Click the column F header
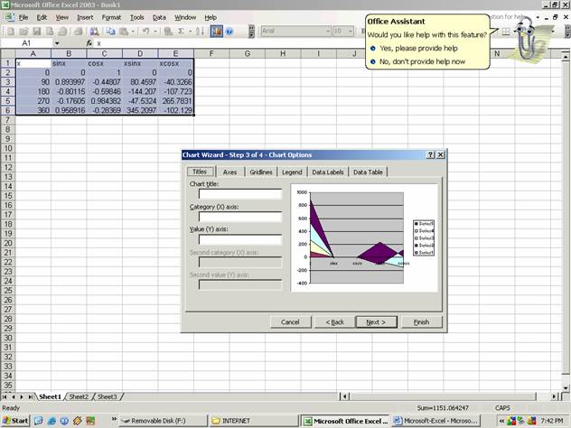The height and width of the screenshot is (428, 571). [x=211, y=54]
